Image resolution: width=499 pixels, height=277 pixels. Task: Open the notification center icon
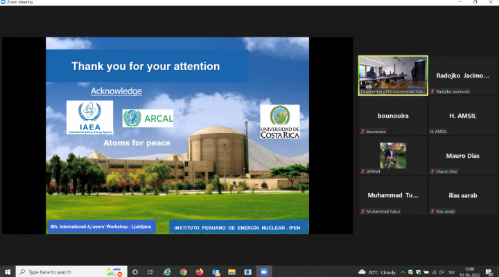point(489,272)
